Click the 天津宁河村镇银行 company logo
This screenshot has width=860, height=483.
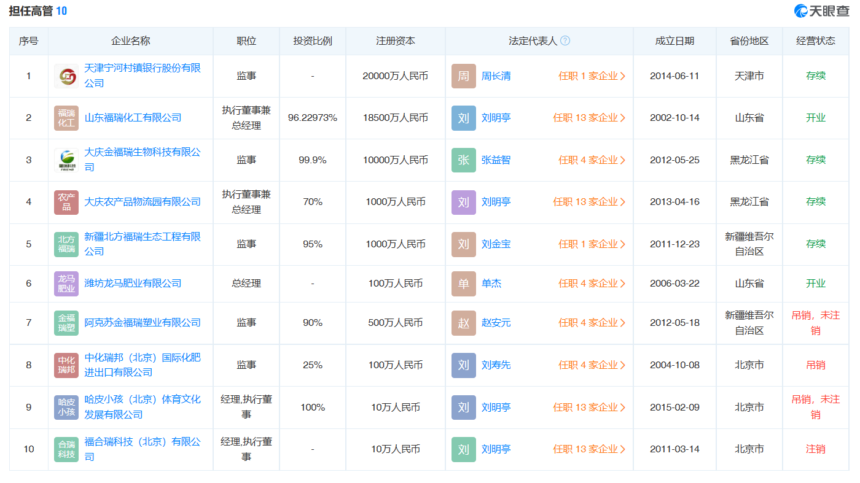coord(66,76)
